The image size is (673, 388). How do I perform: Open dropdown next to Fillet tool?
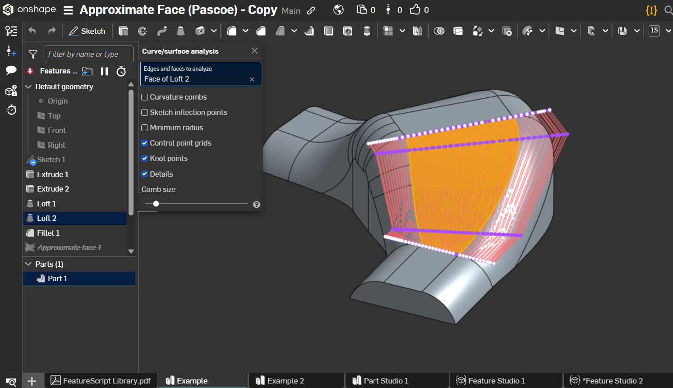pyautogui.click(x=245, y=31)
